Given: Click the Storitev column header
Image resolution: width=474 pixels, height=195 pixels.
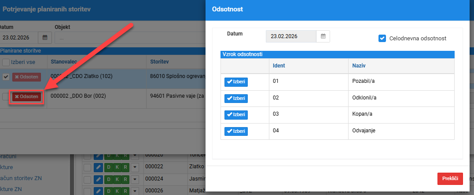Looking at the screenshot, I should (160, 62).
